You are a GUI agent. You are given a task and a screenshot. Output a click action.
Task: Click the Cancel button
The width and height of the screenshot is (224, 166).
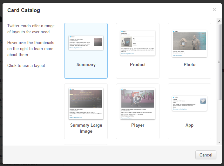[206, 155]
